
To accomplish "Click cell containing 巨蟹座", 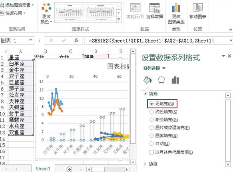I will pos(20,82).
